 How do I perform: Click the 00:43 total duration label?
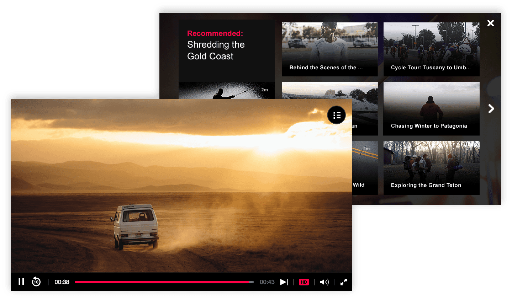click(267, 282)
